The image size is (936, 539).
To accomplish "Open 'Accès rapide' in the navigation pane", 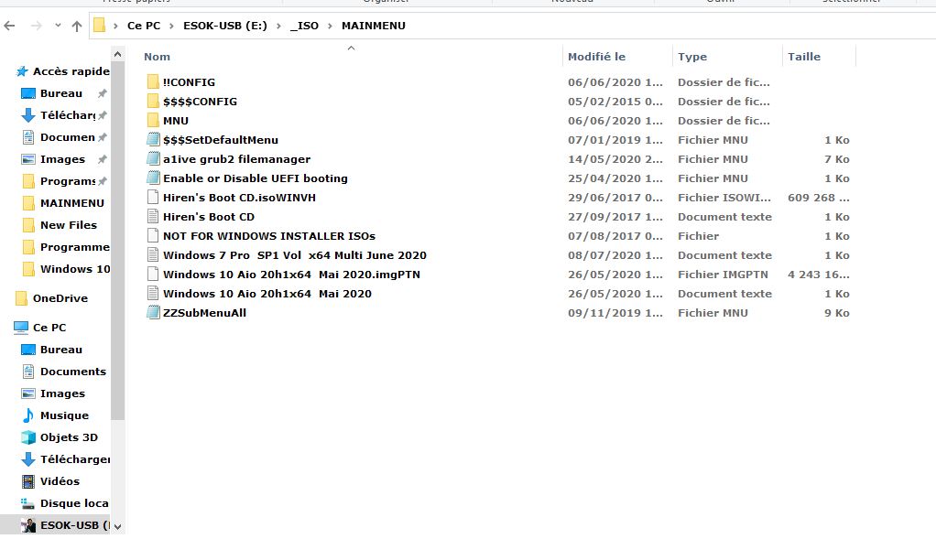I will tap(71, 71).
